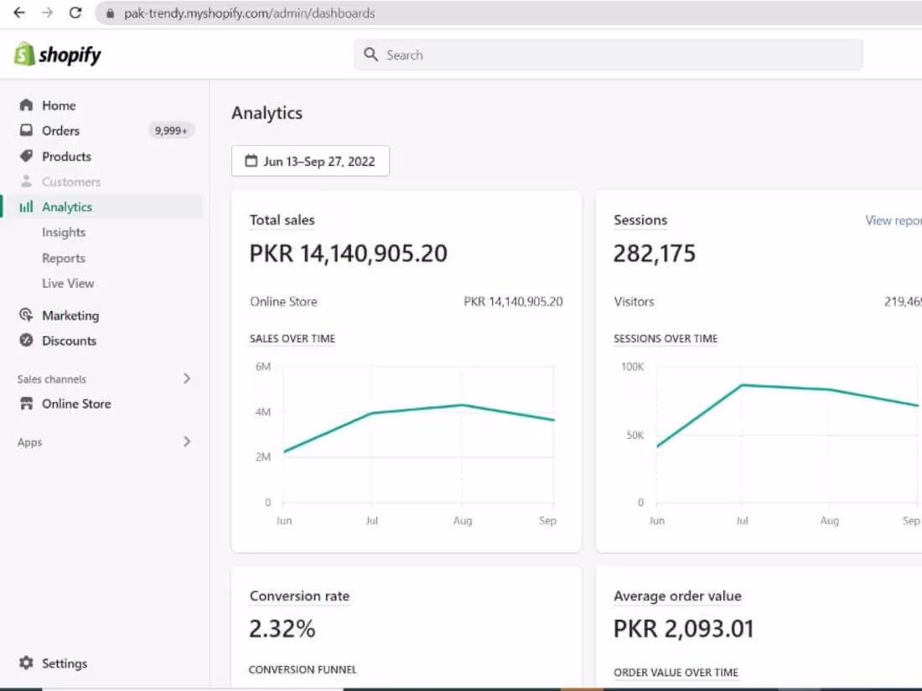Click the Apps heading in sidebar
Screen dimensions: 922x691
coord(29,442)
